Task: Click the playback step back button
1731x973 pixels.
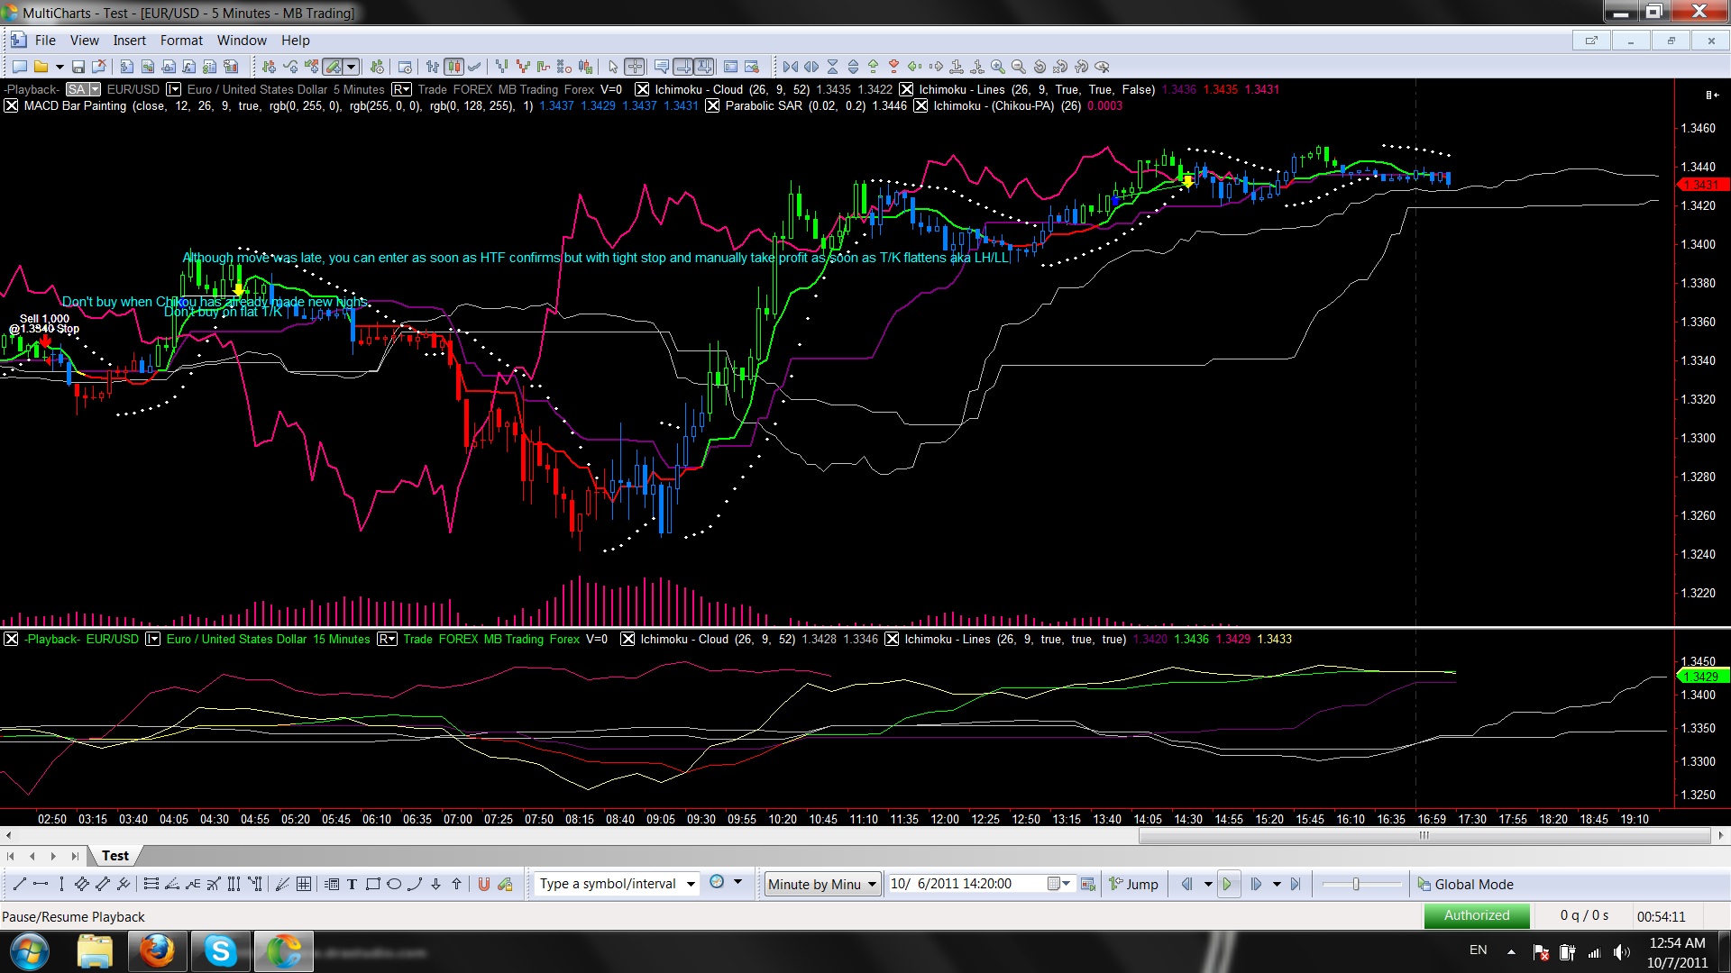Action: (x=1186, y=884)
